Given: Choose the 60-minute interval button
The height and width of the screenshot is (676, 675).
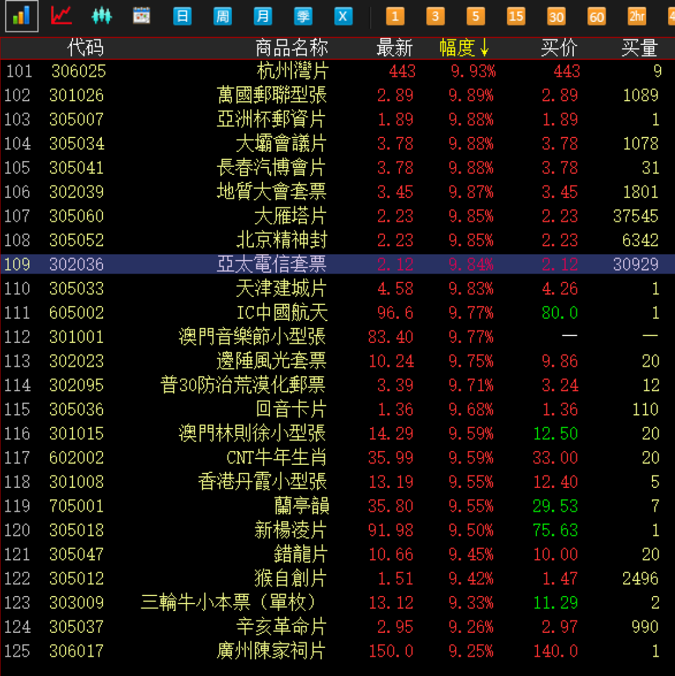Looking at the screenshot, I should pyautogui.click(x=596, y=16).
